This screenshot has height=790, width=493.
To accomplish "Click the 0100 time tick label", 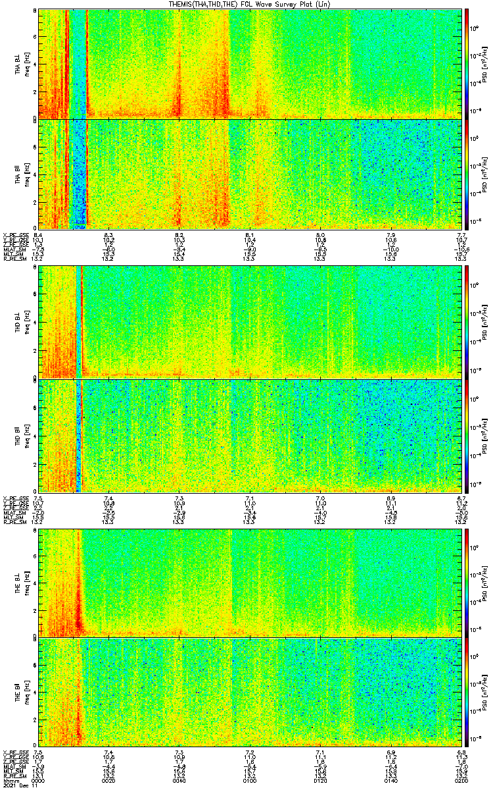I will point(249,779).
